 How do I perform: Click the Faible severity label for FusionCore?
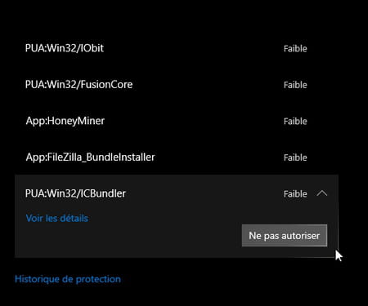[x=295, y=85]
